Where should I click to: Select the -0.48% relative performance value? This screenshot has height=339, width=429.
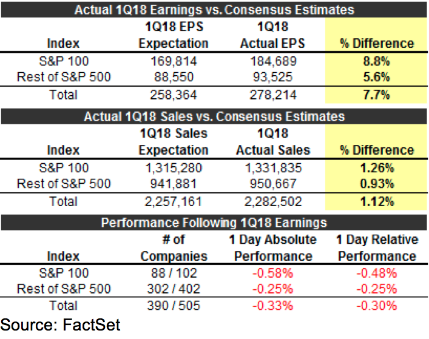click(x=377, y=274)
